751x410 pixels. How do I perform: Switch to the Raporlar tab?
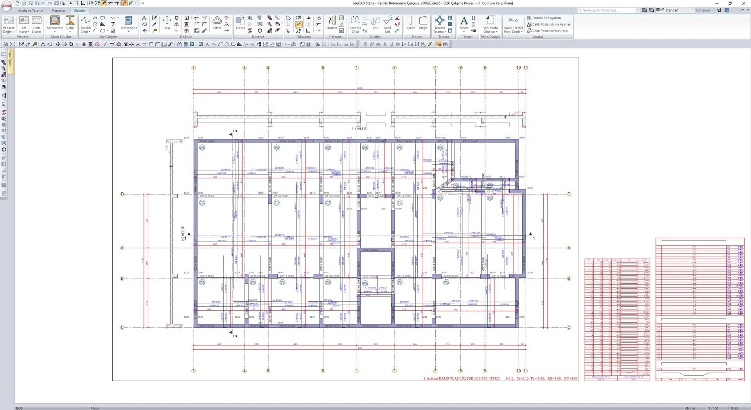coord(59,11)
